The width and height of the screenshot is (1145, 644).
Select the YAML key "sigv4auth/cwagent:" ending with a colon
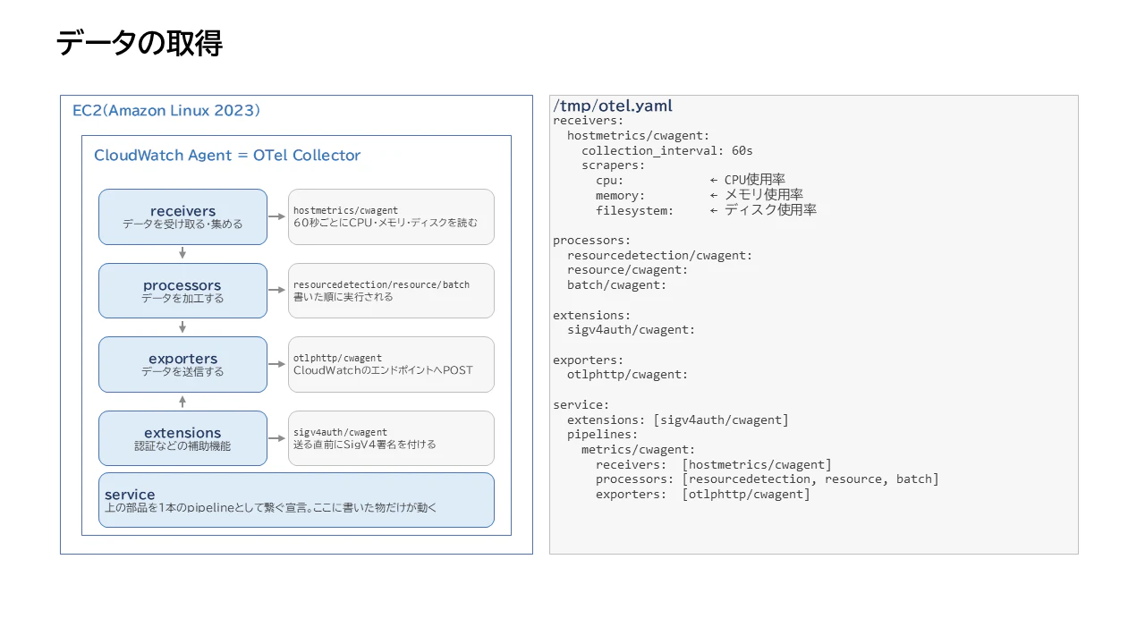[632, 330]
